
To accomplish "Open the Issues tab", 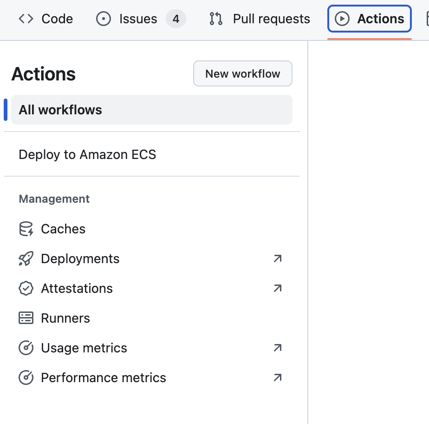I will 141,19.
